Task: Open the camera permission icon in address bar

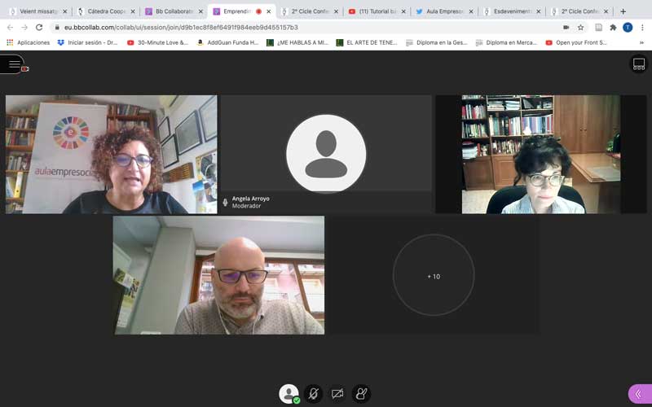Action: click(566, 28)
